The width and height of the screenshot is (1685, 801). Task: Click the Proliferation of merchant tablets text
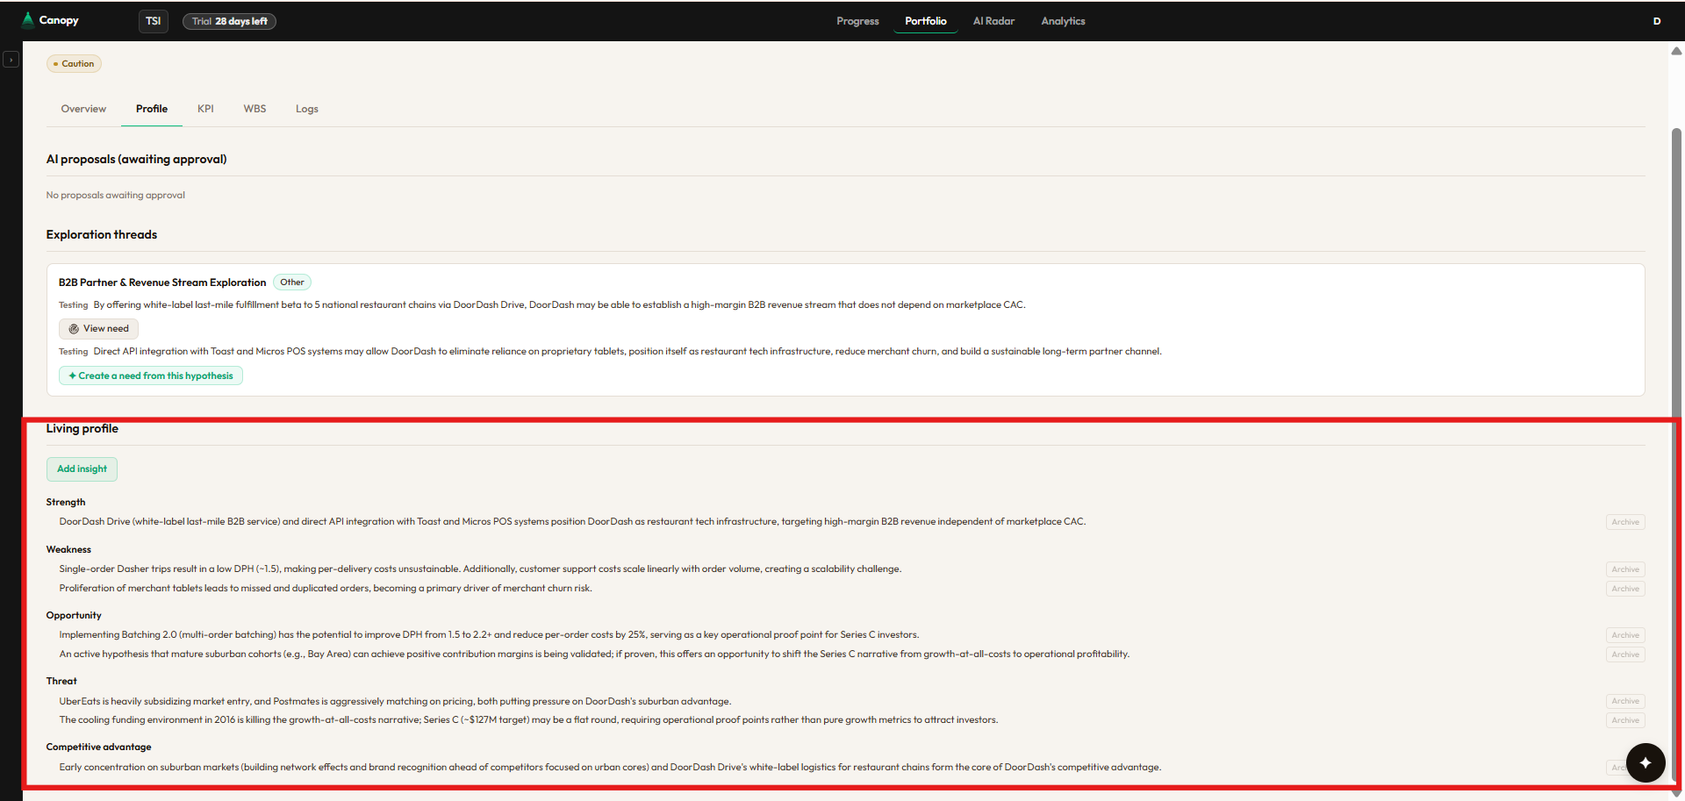[x=326, y=588]
